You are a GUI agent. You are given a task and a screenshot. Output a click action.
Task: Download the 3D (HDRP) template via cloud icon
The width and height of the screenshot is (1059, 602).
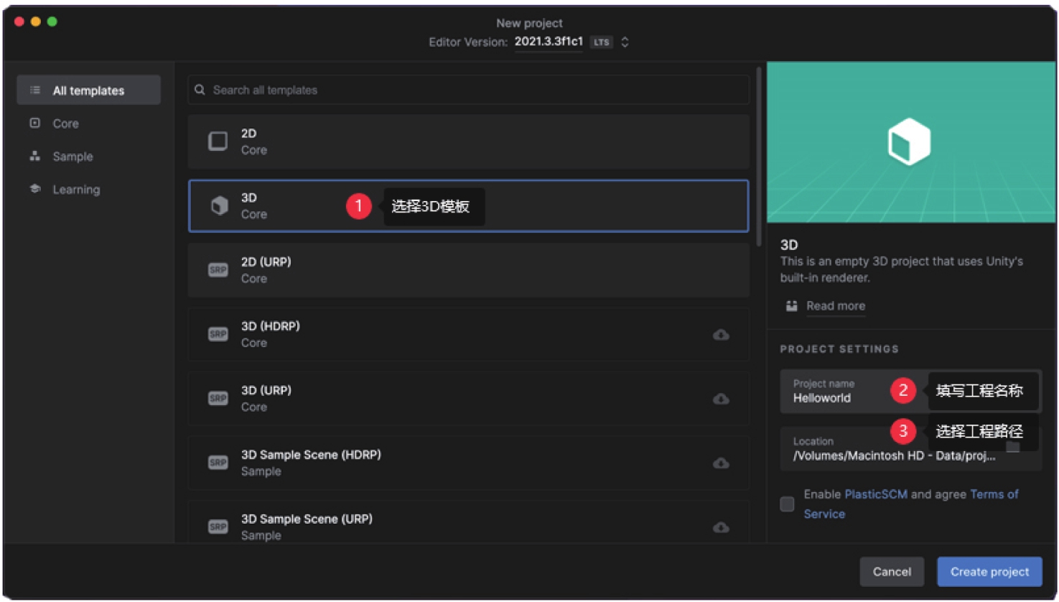coord(721,335)
